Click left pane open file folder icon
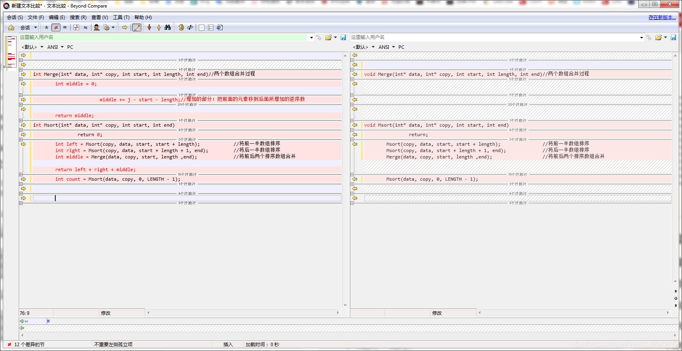Image resolution: width=682 pixels, height=351 pixels. [328, 37]
